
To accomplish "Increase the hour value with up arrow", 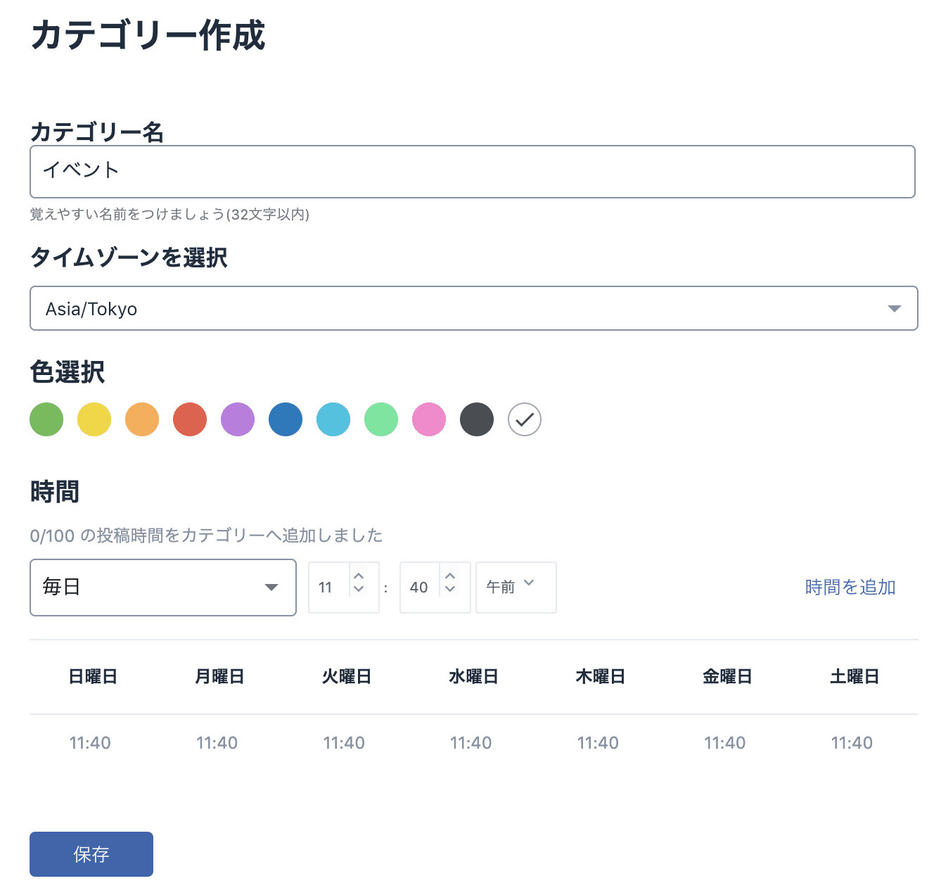I will pos(359,576).
